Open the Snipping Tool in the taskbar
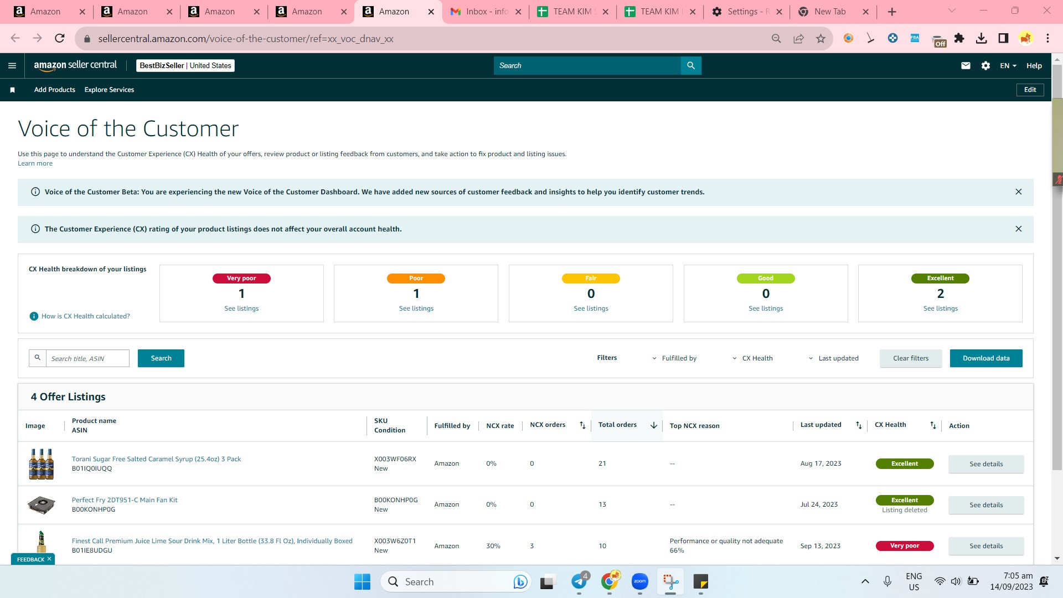The image size is (1063, 598). (670, 581)
